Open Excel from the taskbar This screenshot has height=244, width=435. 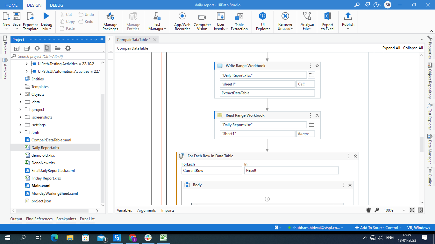point(163,237)
